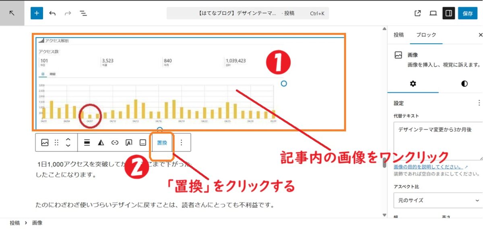Screen dimensions: 483x229
Task: Select the access analytics image block
Action: point(189,83)
